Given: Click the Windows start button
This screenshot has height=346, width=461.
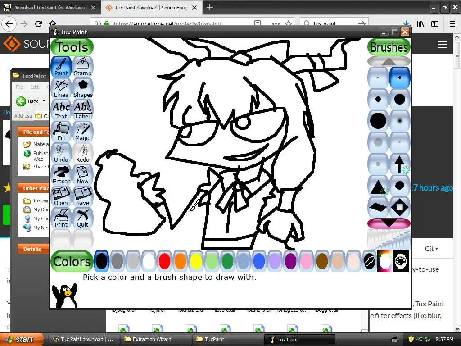Looking at the screenshot, I should pyautogui.click(x=21, y=339).
